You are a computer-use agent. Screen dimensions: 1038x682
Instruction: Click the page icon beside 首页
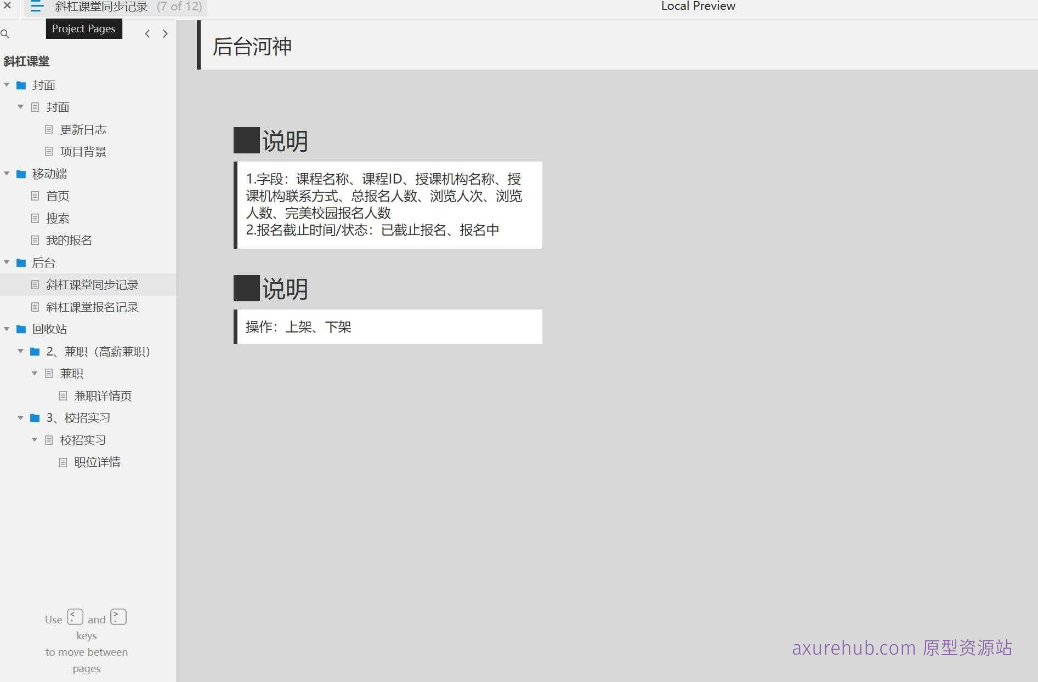pos(35,196)
